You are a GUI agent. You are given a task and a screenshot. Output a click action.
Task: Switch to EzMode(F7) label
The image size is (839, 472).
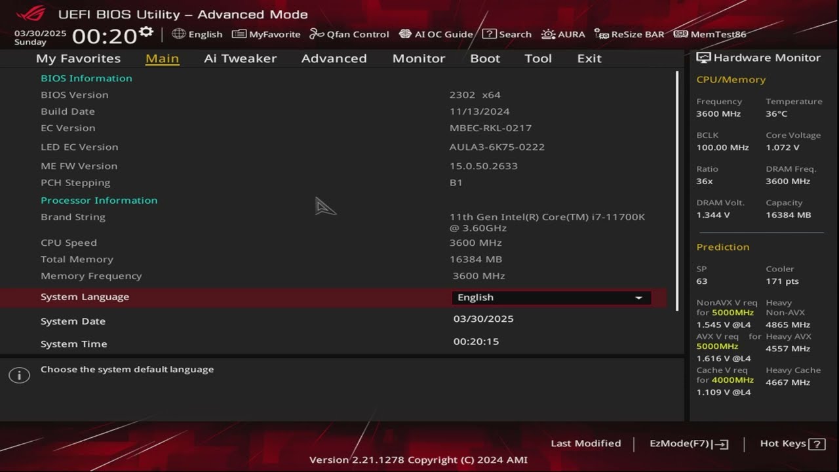679,444
